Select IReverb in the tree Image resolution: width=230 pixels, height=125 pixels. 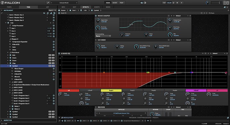(17, 77)
